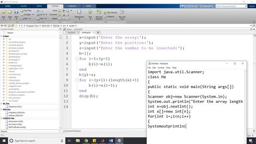This screenshot has height=144, width=256.
Task: Click the Open folder icon
Action: pos(10,12)
